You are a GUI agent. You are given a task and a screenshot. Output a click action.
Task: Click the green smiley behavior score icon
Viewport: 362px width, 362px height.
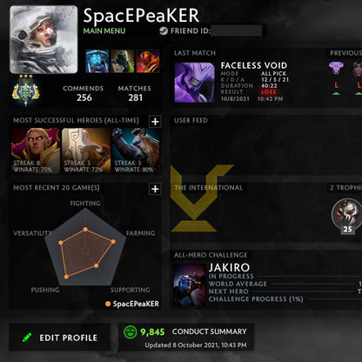click(130, 332)
